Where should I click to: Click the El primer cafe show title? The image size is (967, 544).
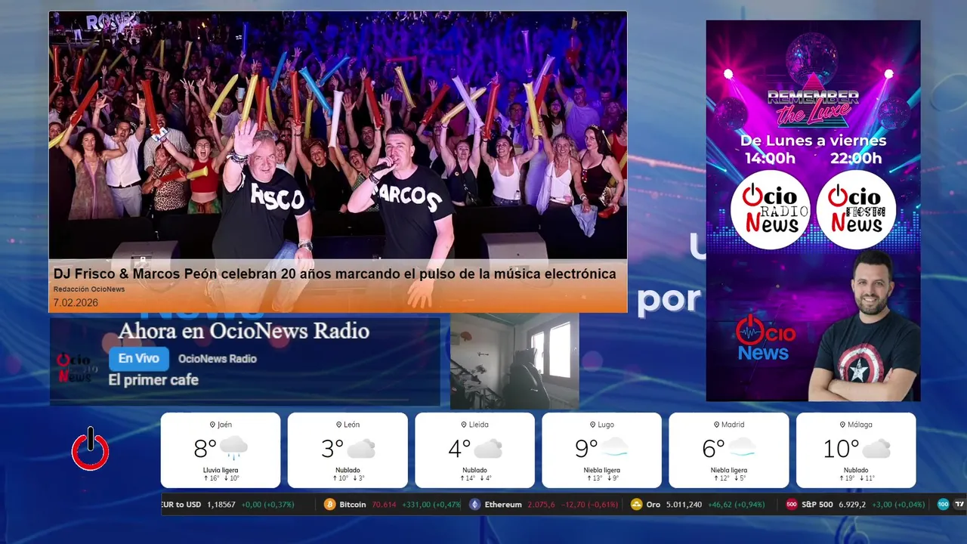coord(153,380)
